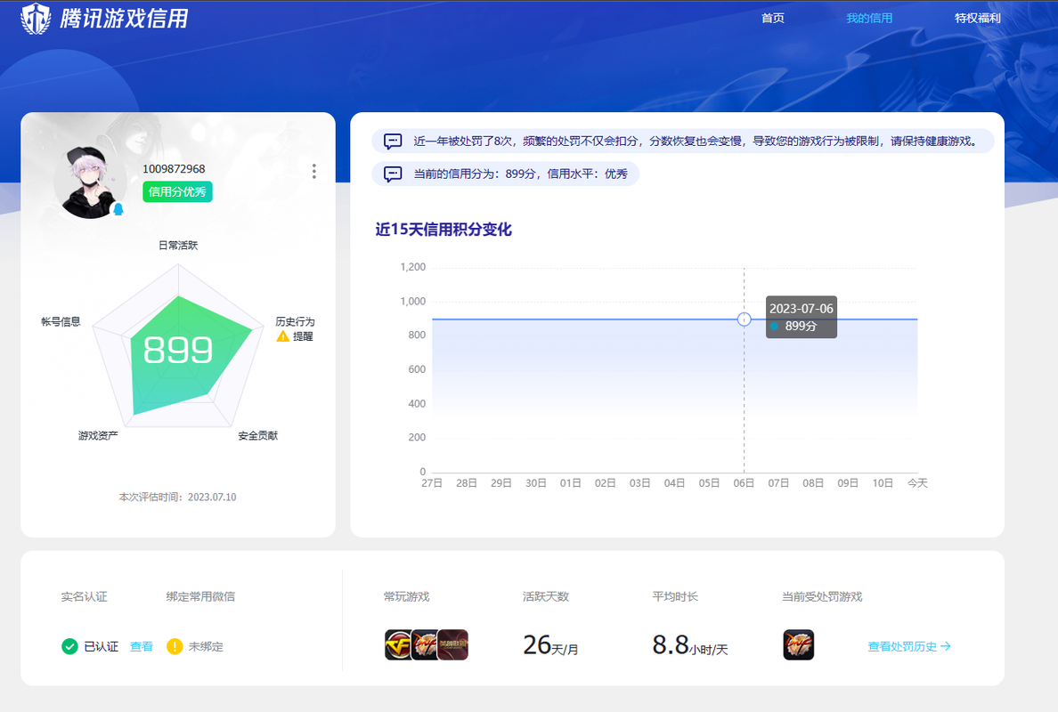The width and height of the screenshot is (1058, 712).
Task: Click the 1,200 y-axis label
Action: [x=413, y=267]
